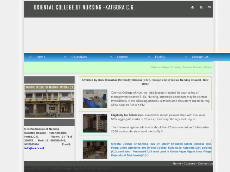The image size is (230, 172).
Task: Click the Oriental College of Nursing site title
Action: point(84,7)
